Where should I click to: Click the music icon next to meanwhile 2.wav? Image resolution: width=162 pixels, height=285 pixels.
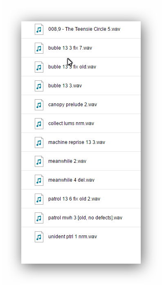(x=39, y=162)
